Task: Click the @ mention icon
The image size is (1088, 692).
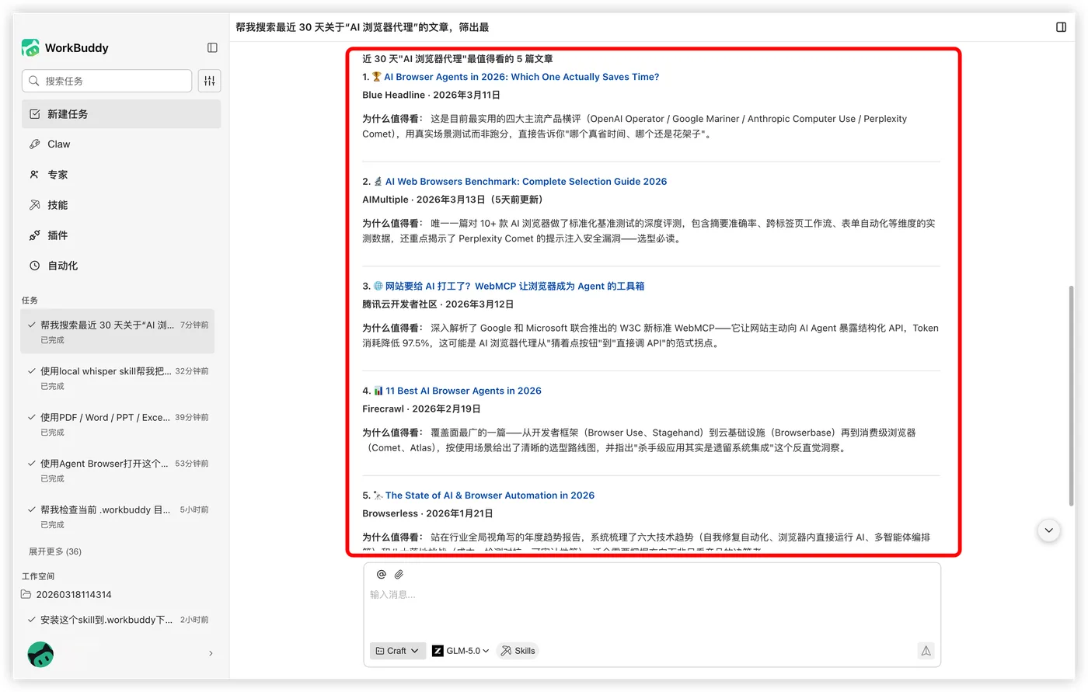Action: coord(381,575)
